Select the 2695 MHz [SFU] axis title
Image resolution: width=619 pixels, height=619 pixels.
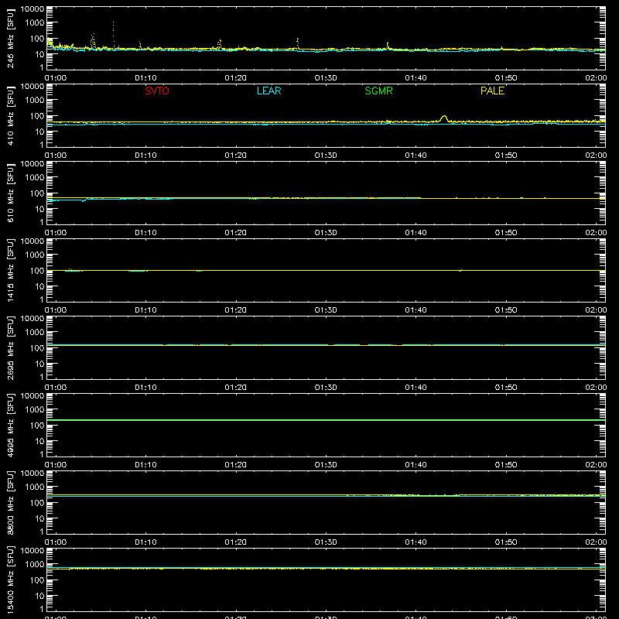[10, 347]
